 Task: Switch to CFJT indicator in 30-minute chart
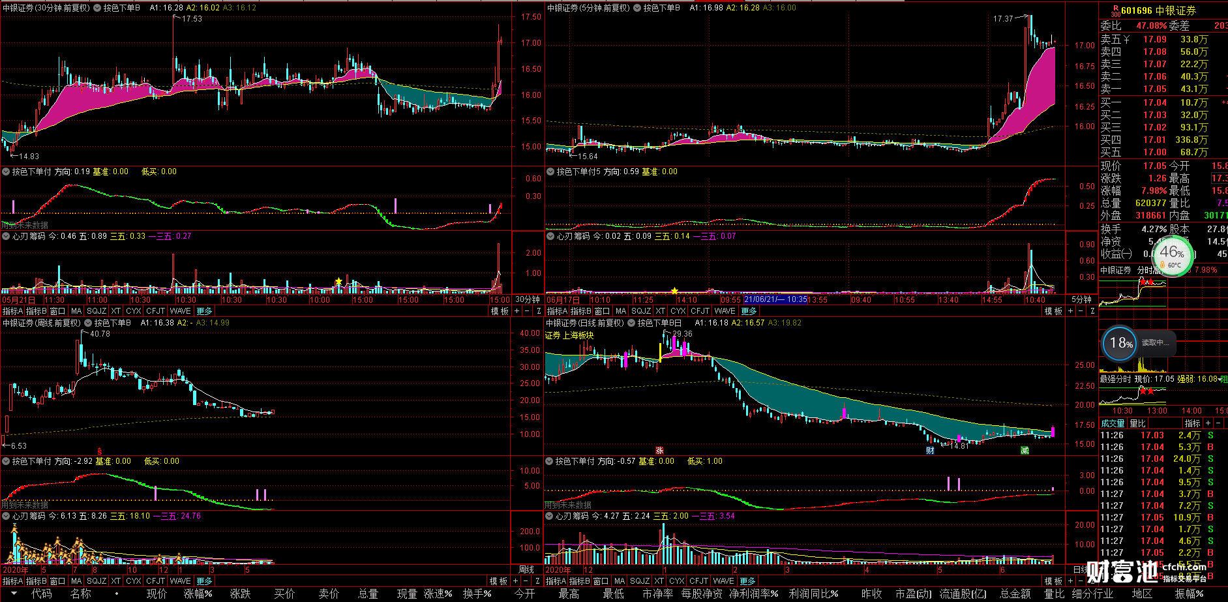click(156, 311)
